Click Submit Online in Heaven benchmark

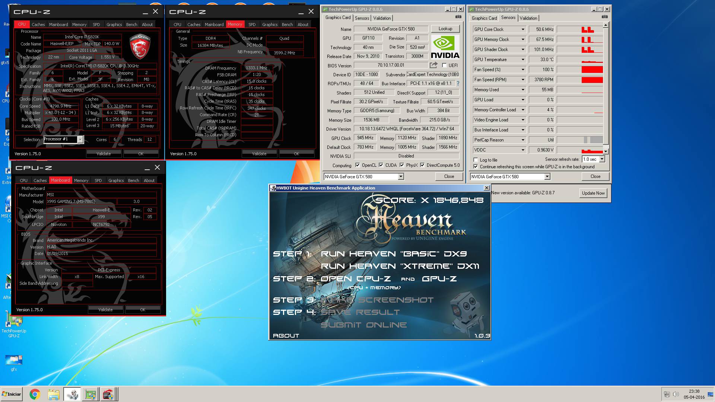pos(363,325)
